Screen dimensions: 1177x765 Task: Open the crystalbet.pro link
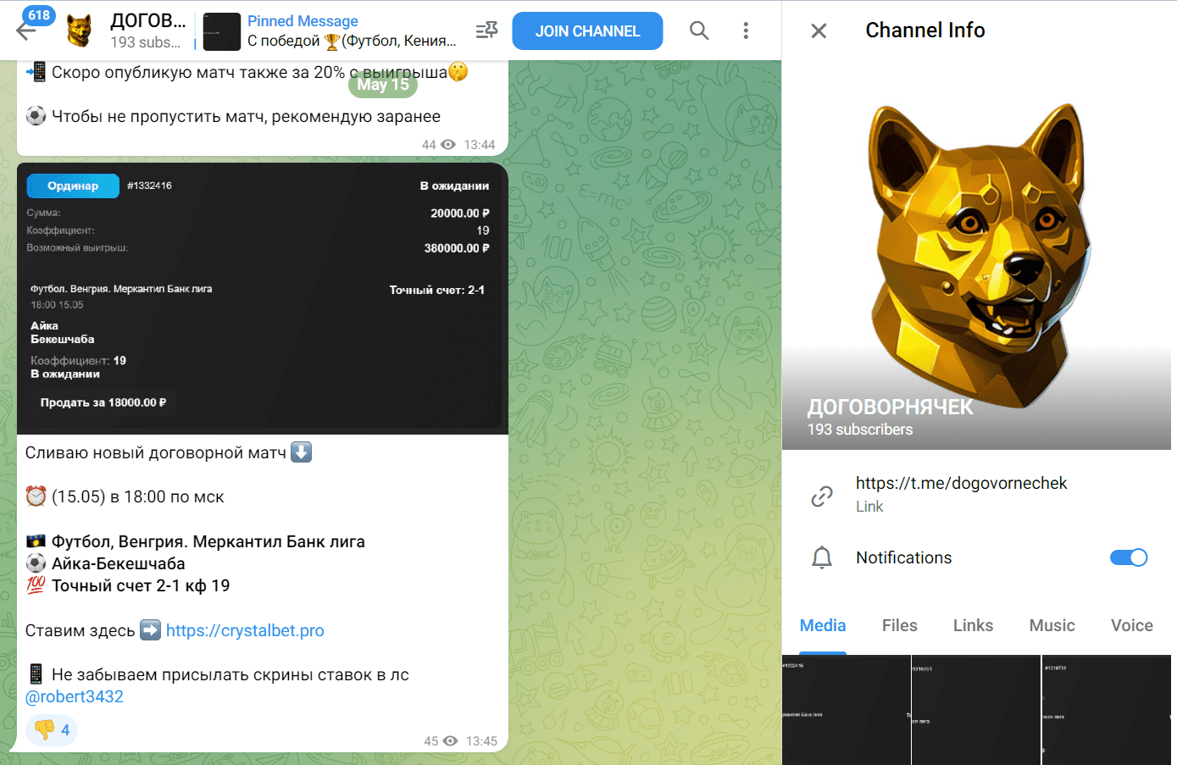(x=245, y=630)
